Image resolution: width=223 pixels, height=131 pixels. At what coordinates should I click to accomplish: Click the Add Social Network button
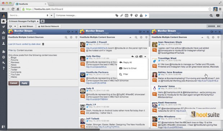click(49, 26)
